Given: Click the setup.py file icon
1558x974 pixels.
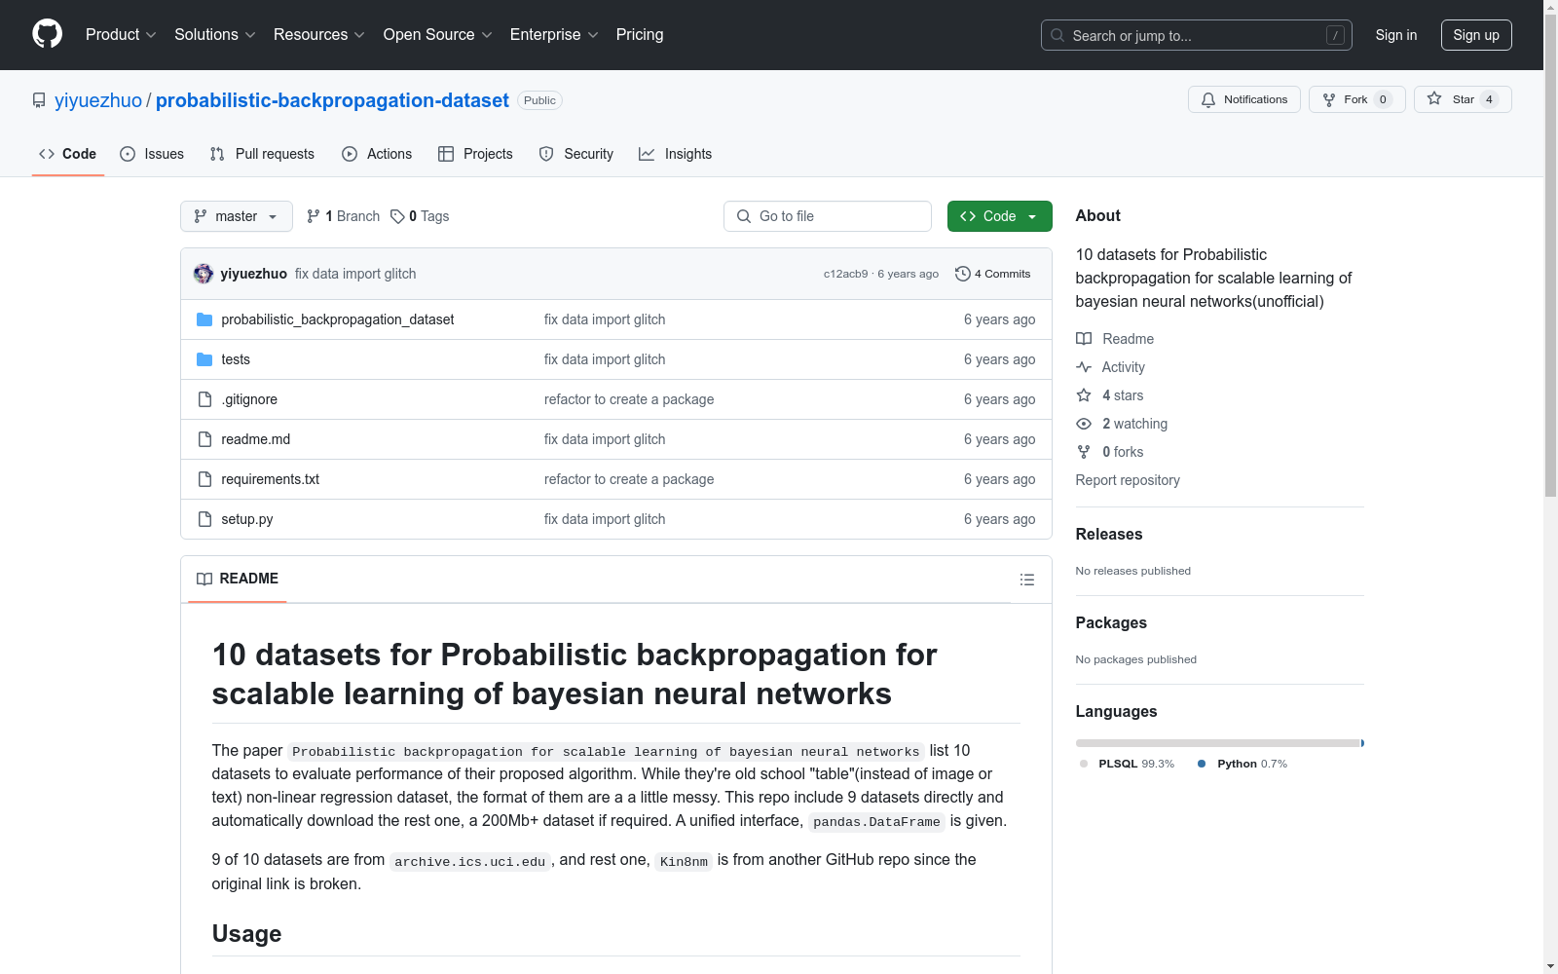Looking at the screenshot, I should point(204,519).
